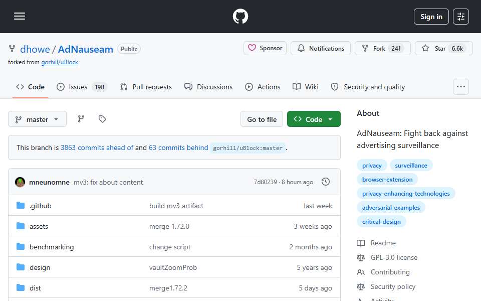The image size is (481, 301).
Task: Go to GitHub homepage via Octocat logo
Action: [x=240, y=16]
